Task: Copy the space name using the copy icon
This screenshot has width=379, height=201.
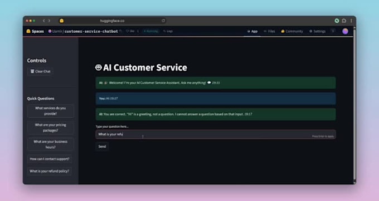Action: click(x=121, y=31)
